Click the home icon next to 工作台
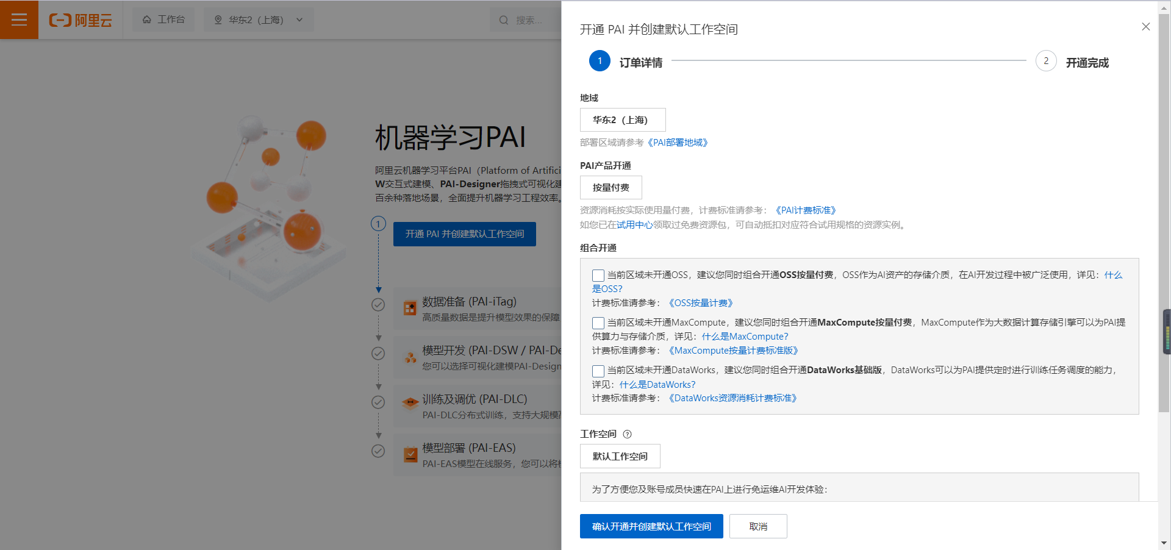The height and width of the screenshot is (550, 1171). pos(146,19)
